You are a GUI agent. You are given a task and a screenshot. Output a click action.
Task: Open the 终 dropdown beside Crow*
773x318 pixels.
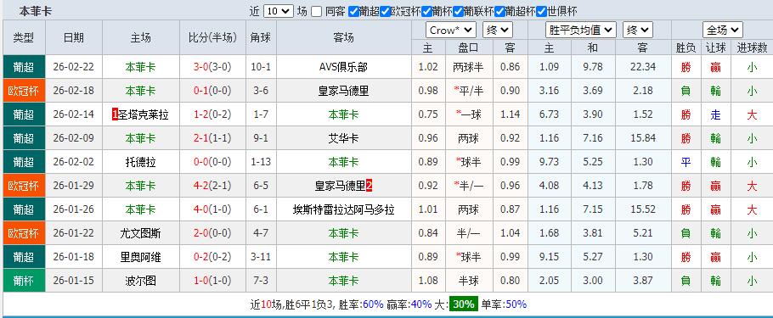[498, 30]
